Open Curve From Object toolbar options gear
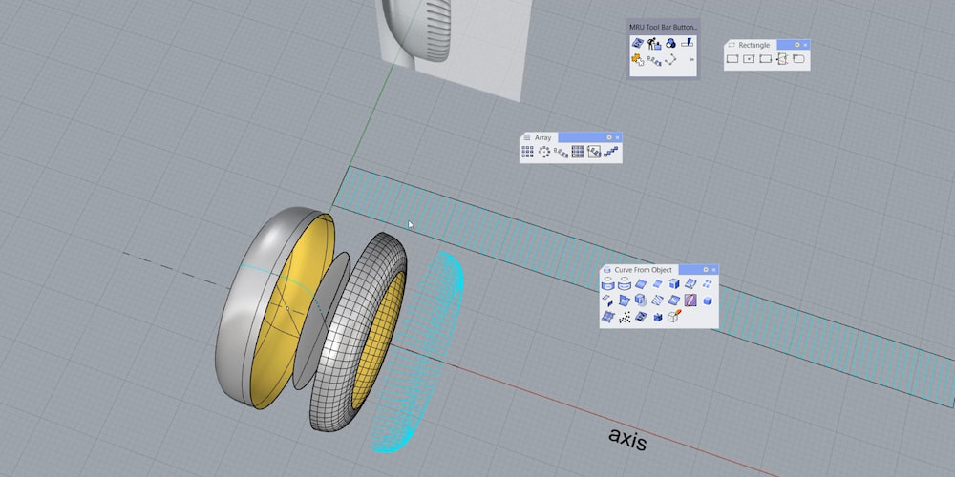This screenshot has width=955, height=477. tap(705, 270)
